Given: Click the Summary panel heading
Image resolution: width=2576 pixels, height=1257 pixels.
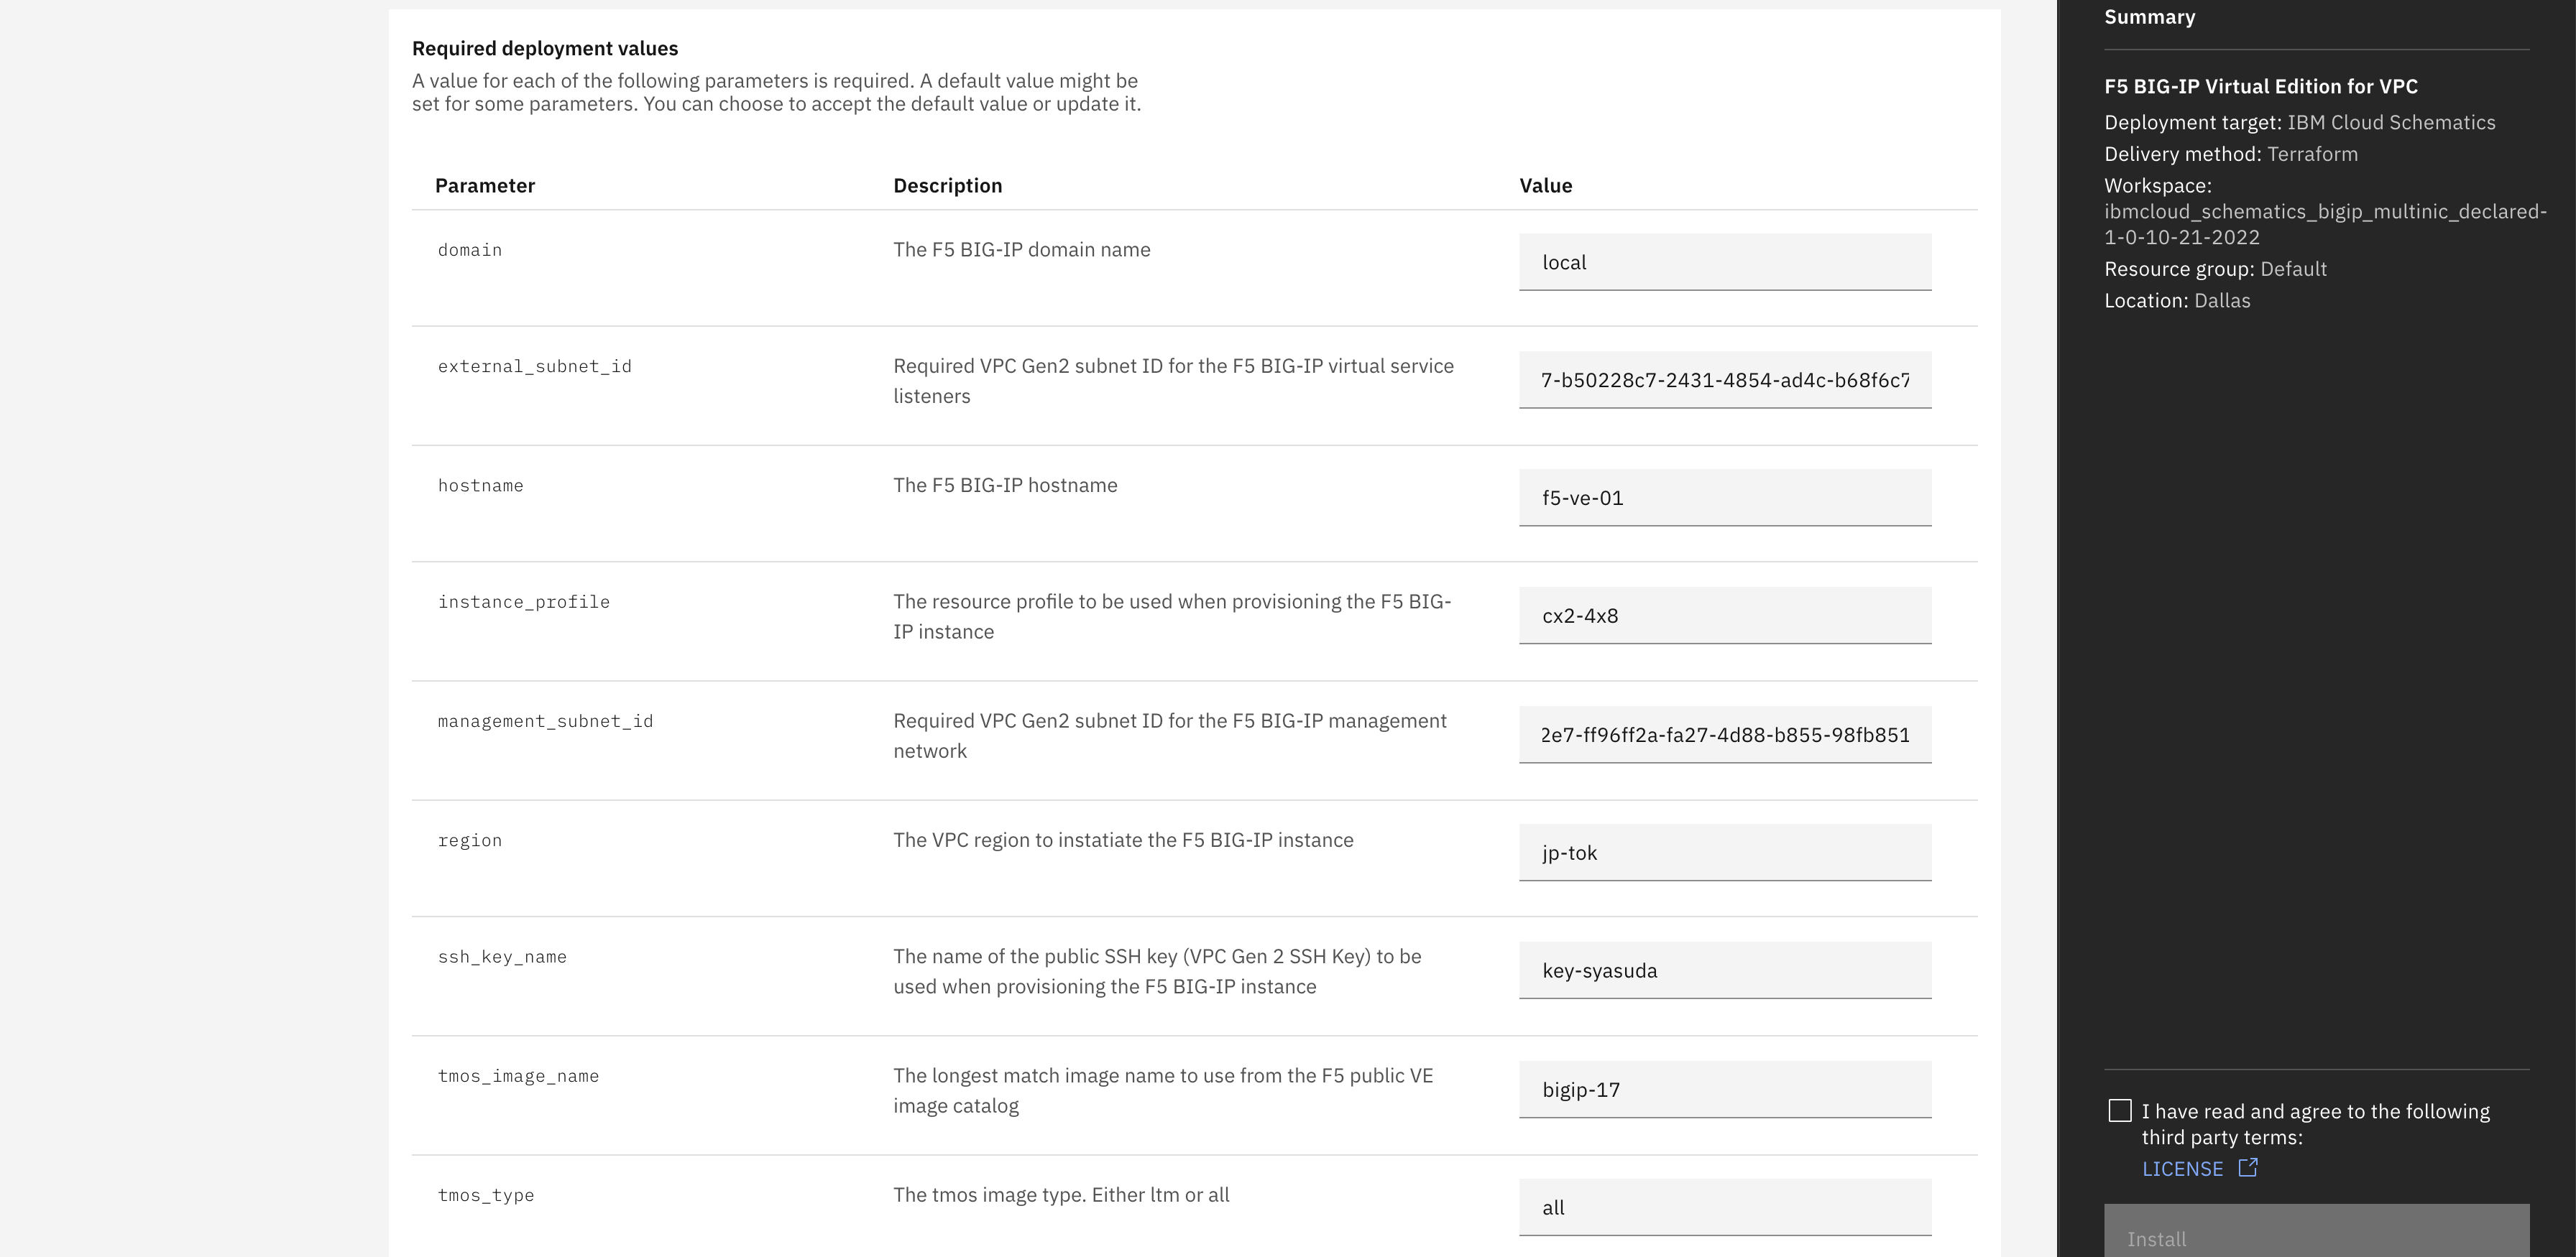Looking at the screenshot, I should click(2149, 17).
